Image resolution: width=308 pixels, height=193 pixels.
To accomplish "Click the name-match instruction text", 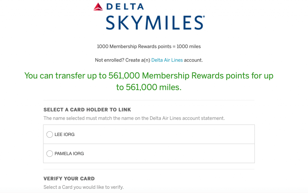I will coord(134,118).
